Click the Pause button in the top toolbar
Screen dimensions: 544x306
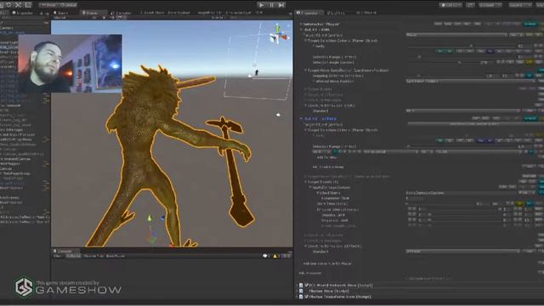pyautogui.click(x=272, y=5)
